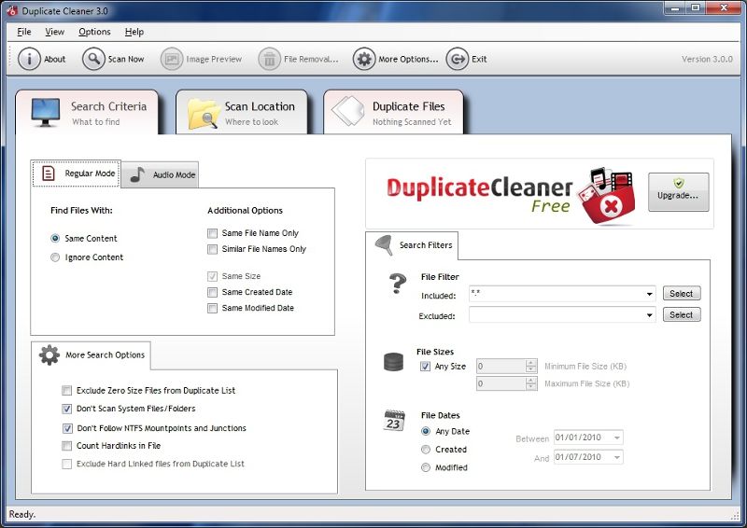
Task: Click the Upgrade shield button
Action: (678, 192)
